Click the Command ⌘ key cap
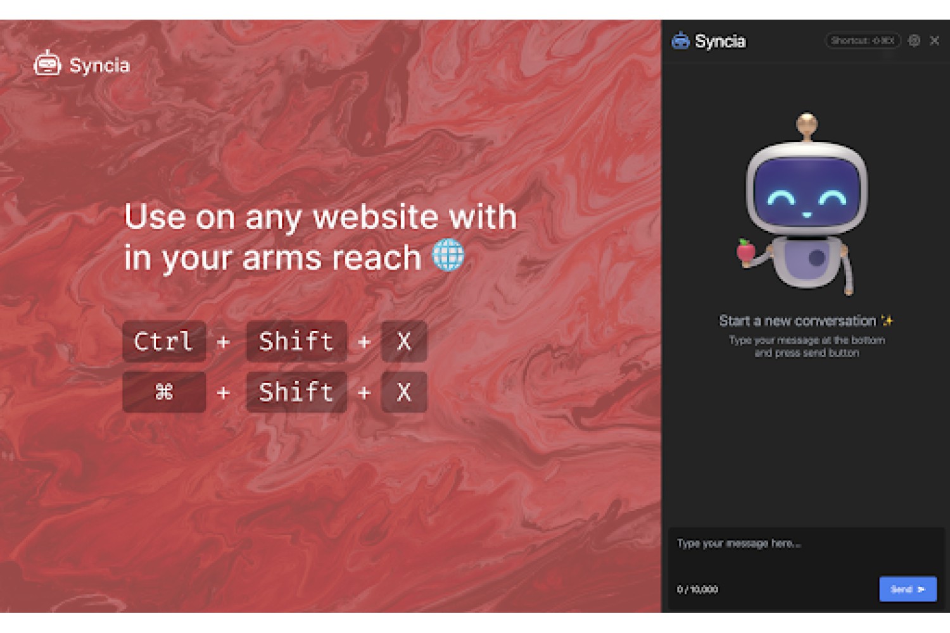This screenshot has height=633, width=950. [x=164, y=392]
